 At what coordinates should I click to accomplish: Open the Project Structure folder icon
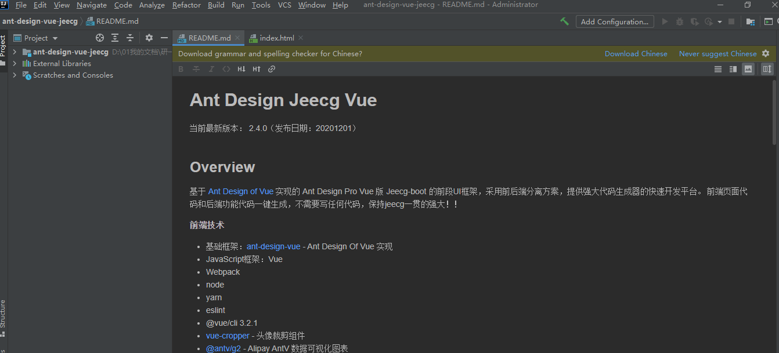pyautogui.click(x=751, y=21)
